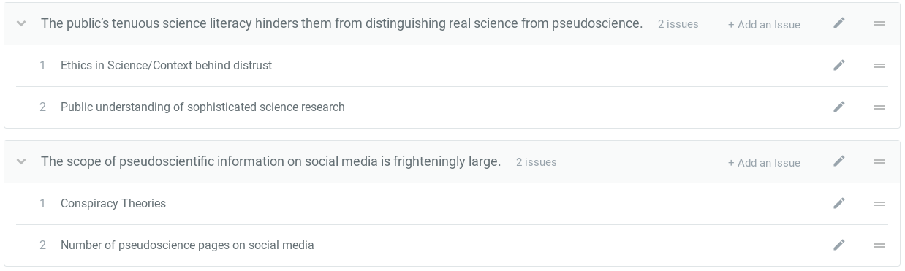Open the Ethics in Science/Context behind distrust issue
Image resolution: width=905 pixels, height=271 pixels.
tap(166, 65)
